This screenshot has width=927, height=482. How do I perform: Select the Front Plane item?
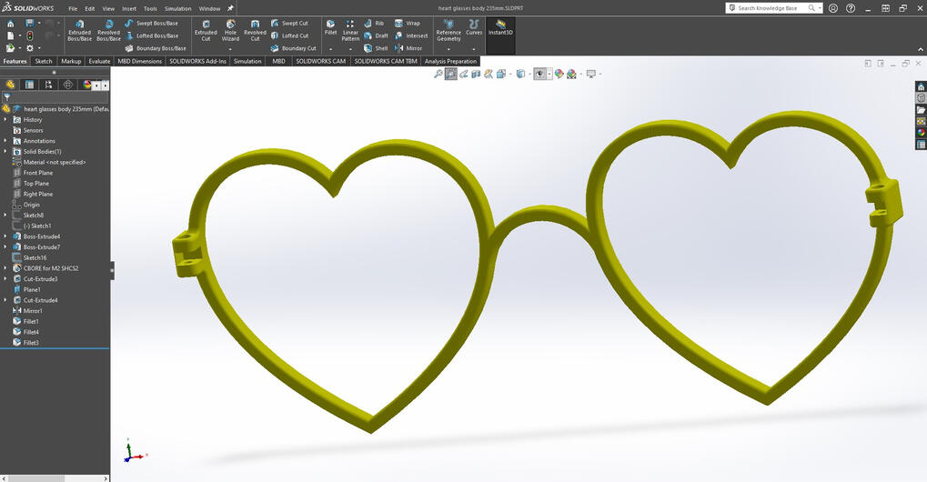coord(33,173)
